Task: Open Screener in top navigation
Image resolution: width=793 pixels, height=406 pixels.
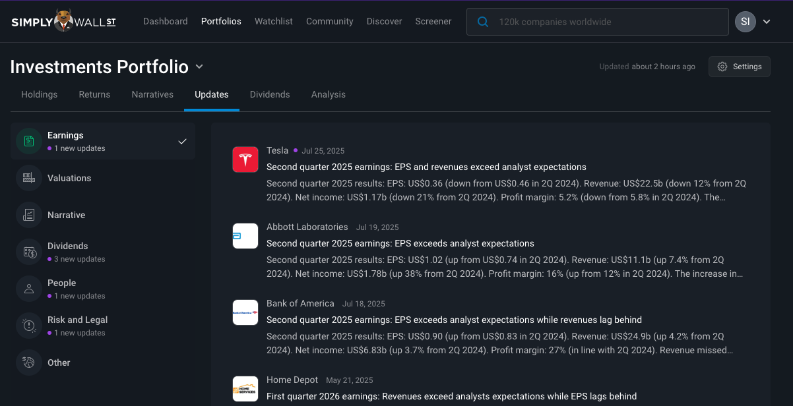Action: 433,21
